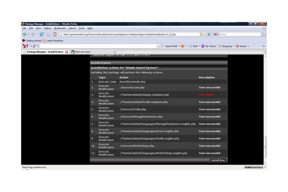
Task: Expand the Games dropdown arrow
Action: [x=248, y=46]
